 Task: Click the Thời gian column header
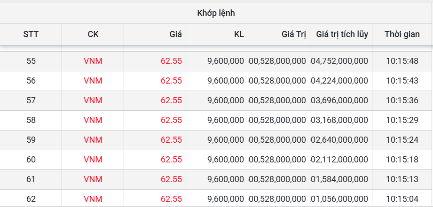tap(402, 34)
